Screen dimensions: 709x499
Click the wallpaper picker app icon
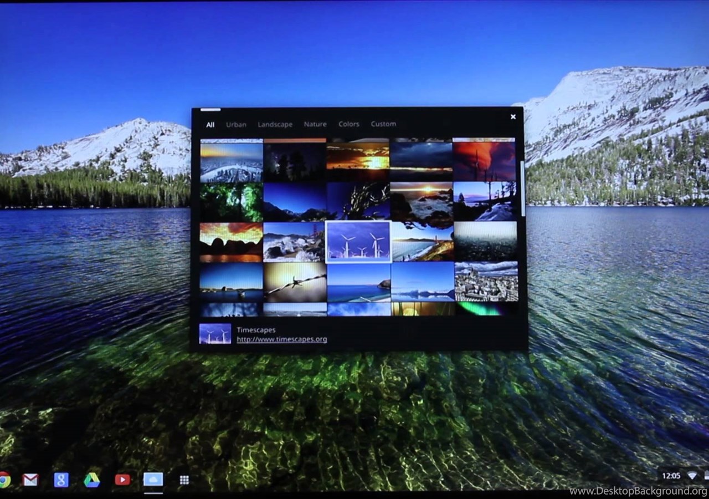(153, 480)
